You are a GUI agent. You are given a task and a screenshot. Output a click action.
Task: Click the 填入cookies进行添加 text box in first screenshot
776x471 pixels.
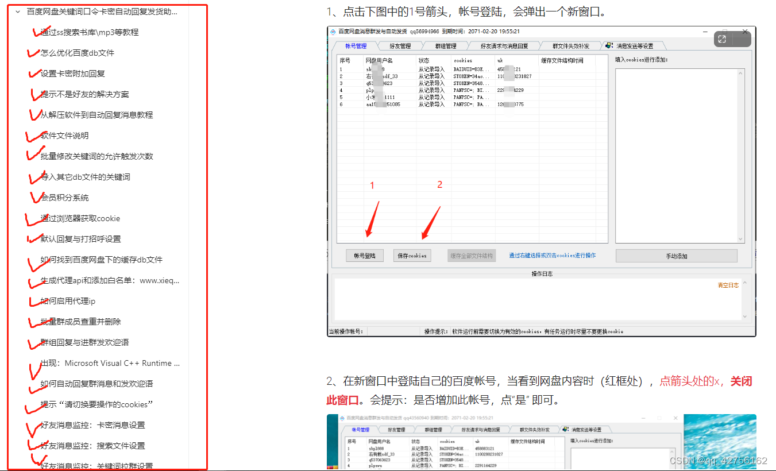[x=680, y=156]
